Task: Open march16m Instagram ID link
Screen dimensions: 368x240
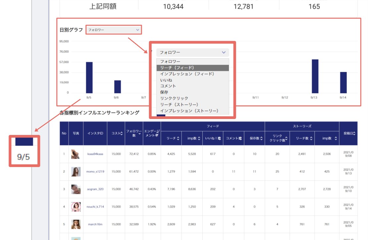Action: 95,224
